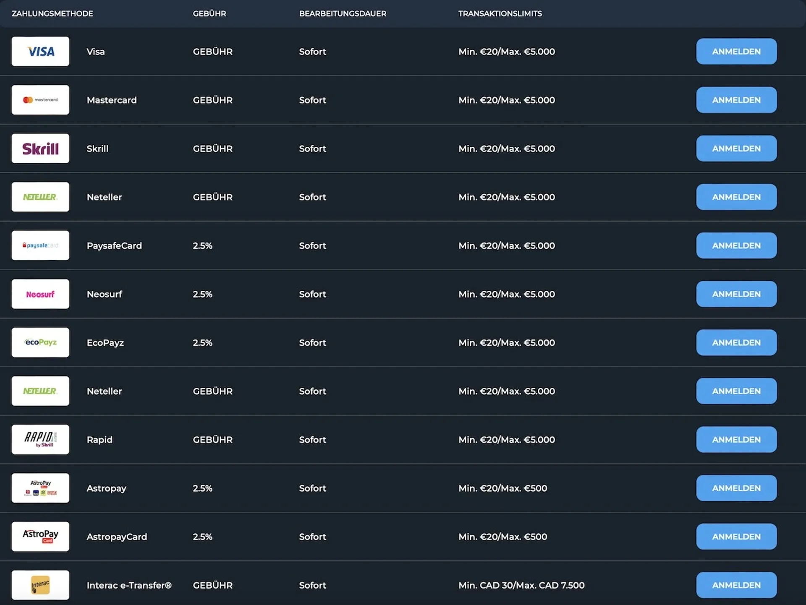Screen dimensions: 806x605
Task: Click 'Sofort' in the Mastercard row
Action: (312, 100)
